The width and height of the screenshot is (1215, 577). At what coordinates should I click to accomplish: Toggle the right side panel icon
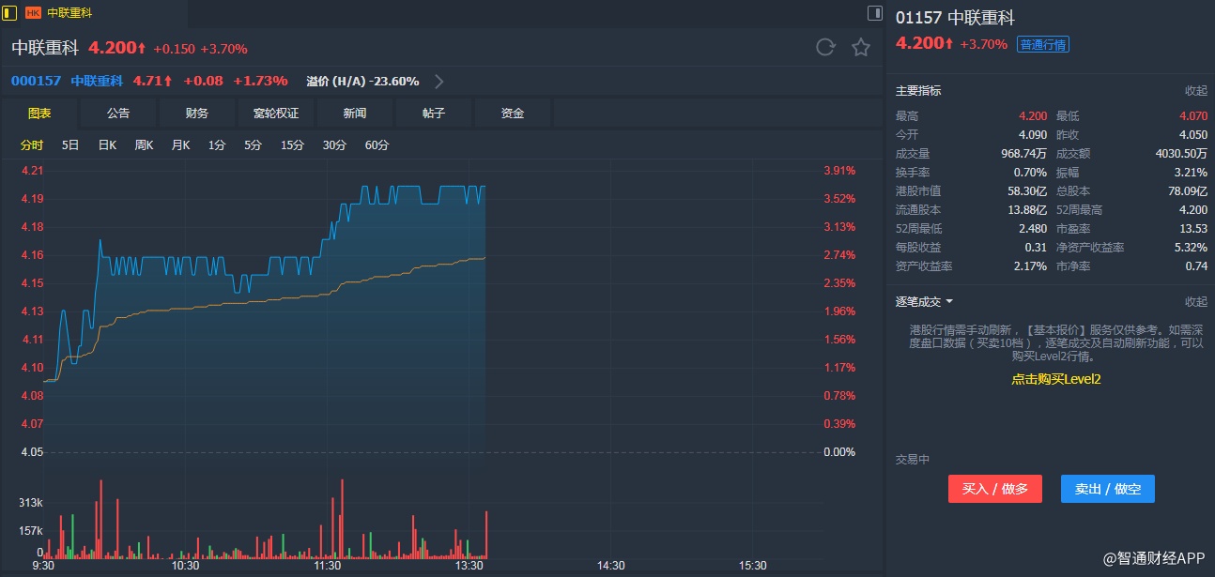[874, 13]
